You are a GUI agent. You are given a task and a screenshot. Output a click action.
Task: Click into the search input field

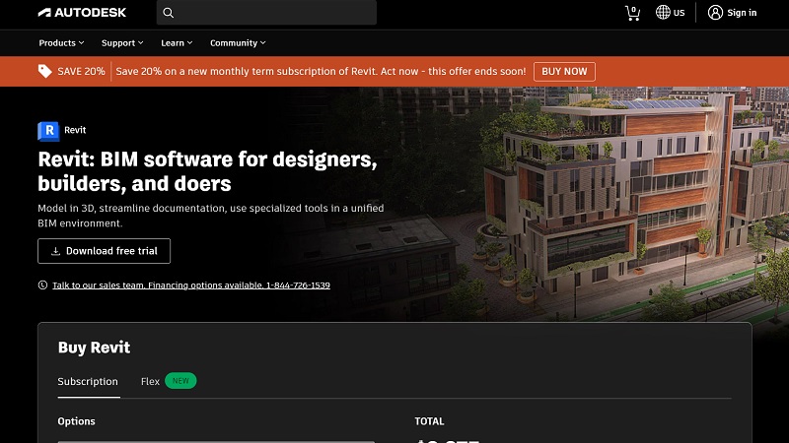(276, 13)
